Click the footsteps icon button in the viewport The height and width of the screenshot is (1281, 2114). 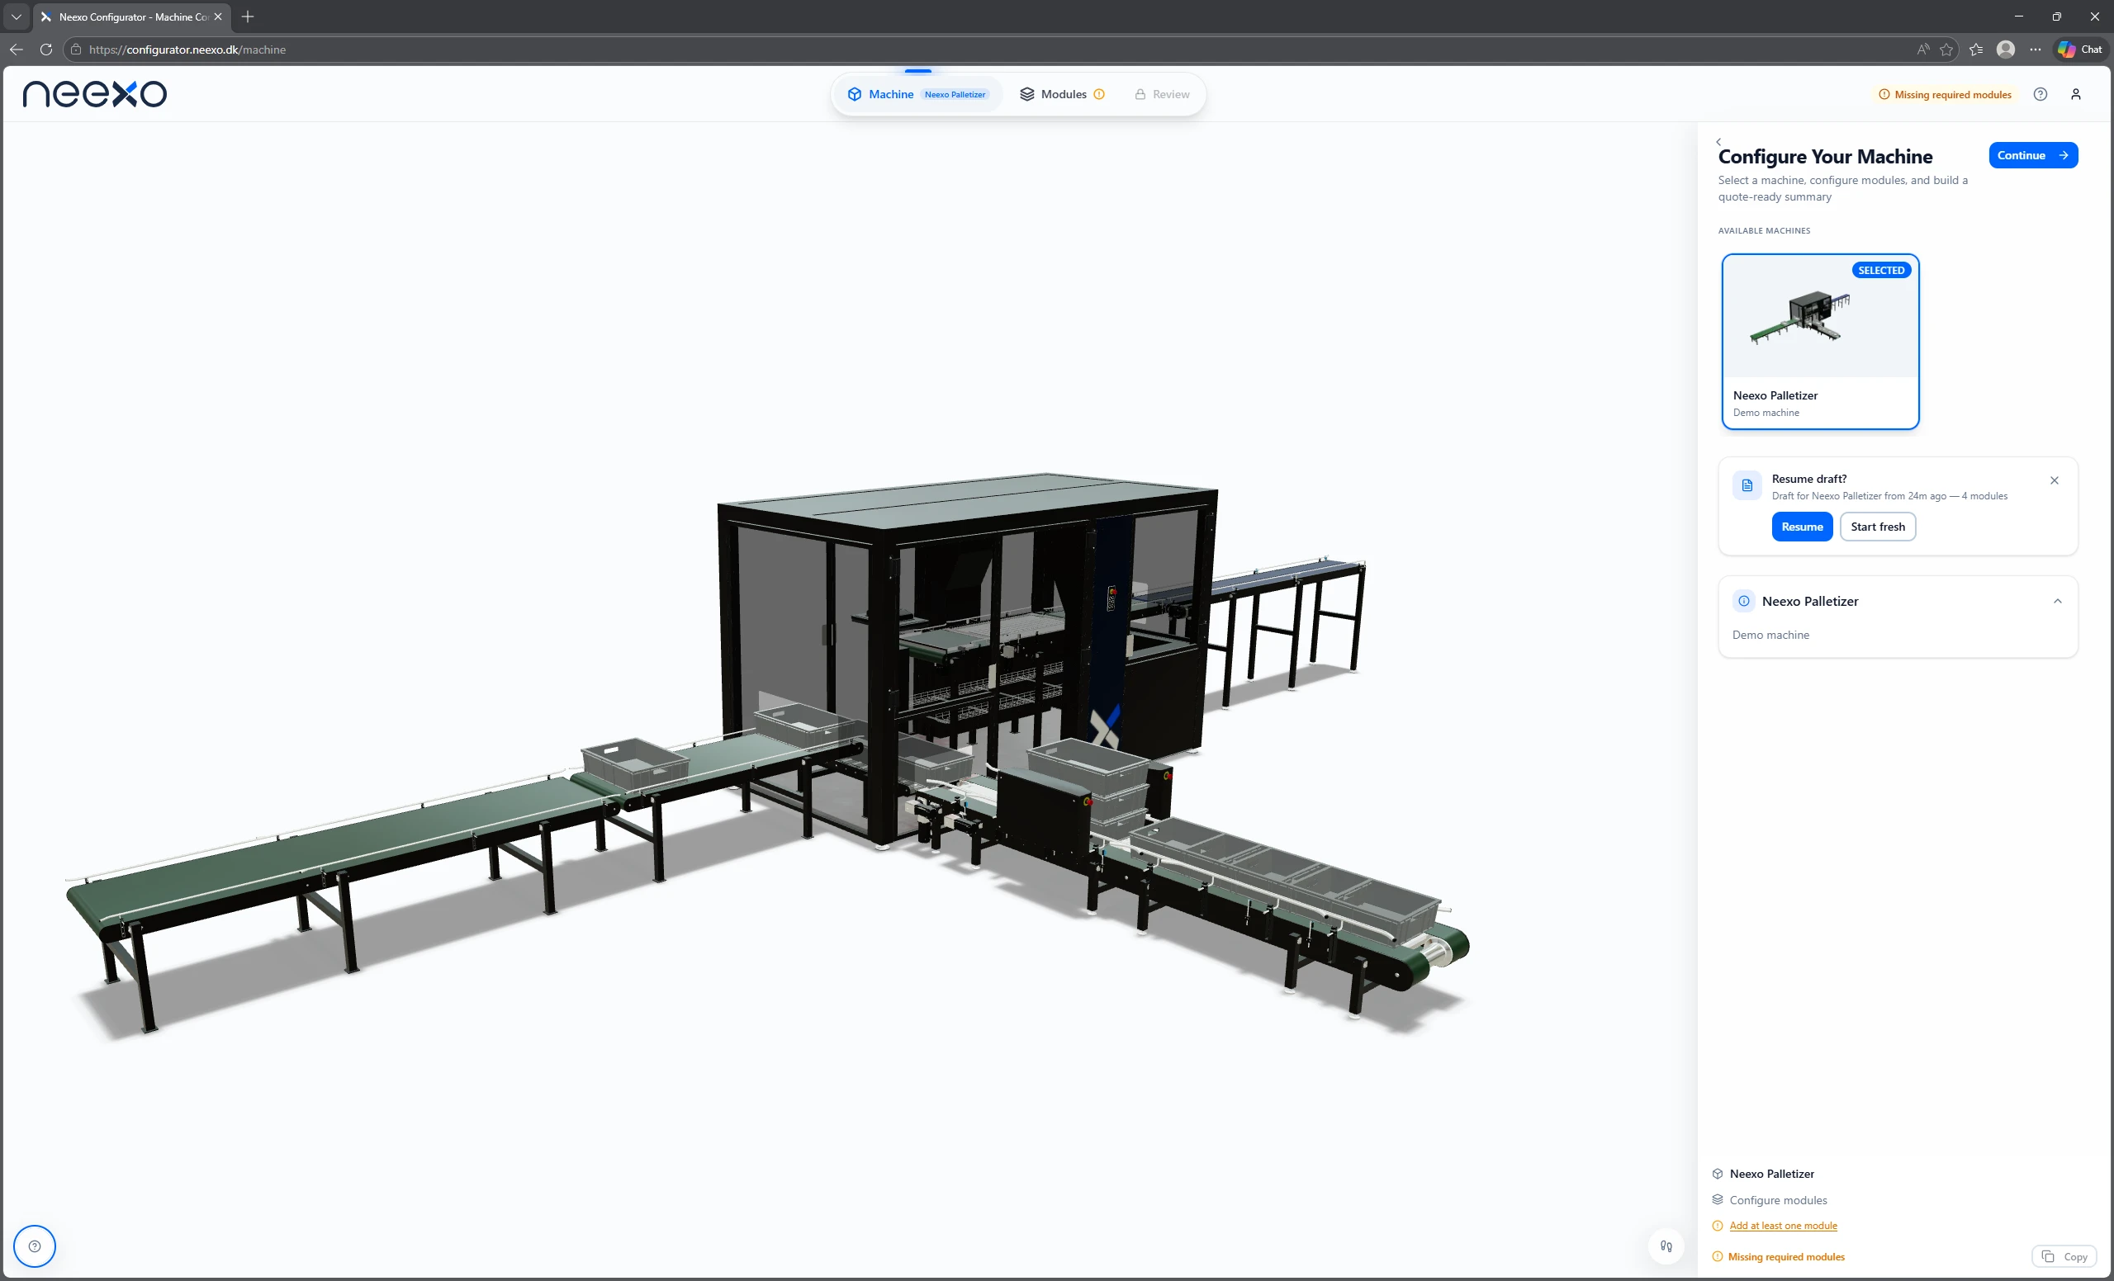coord(1666,1246)
